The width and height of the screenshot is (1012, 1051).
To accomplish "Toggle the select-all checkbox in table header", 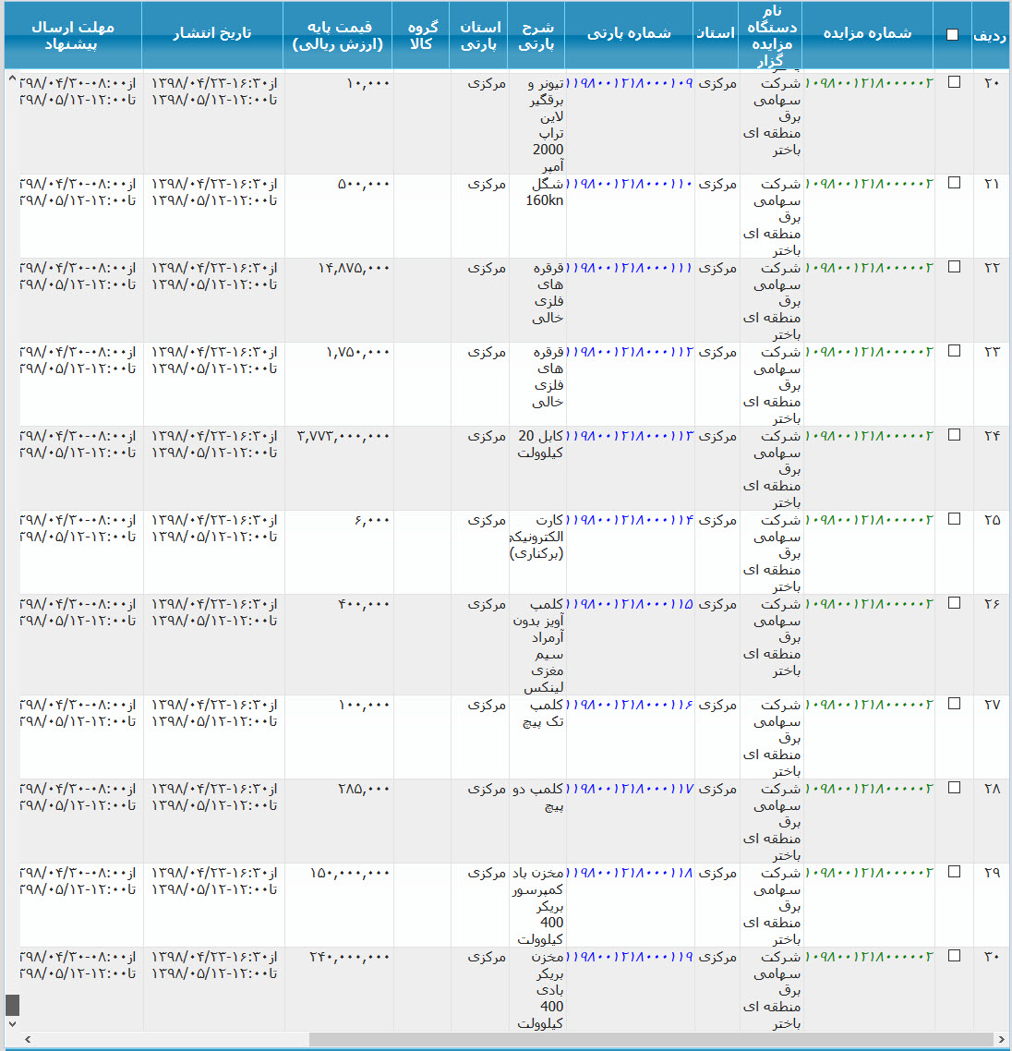I will tap(952, 35).
